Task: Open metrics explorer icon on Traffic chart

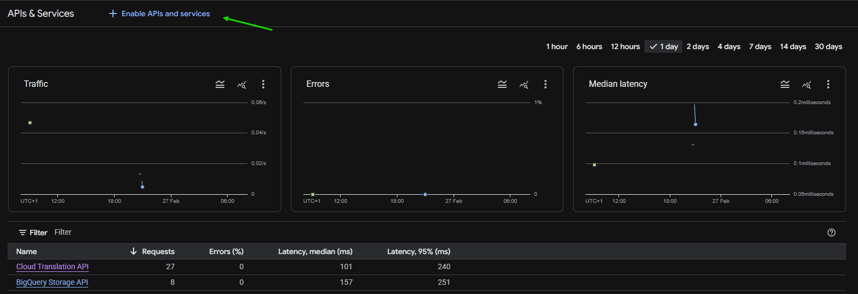Action: [x=242, y=85]
